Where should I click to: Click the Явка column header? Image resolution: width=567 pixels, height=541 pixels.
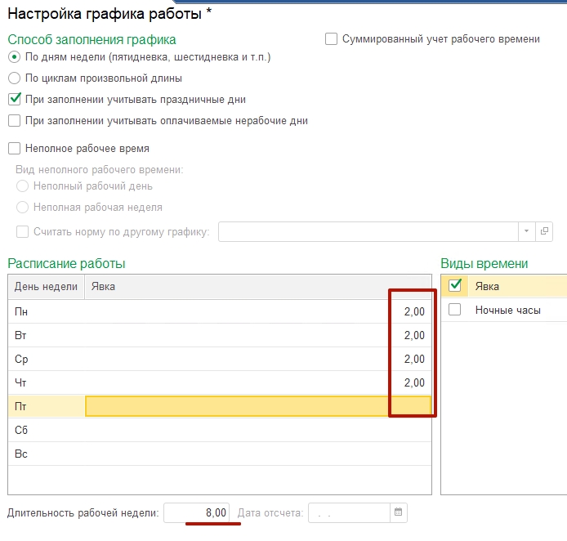[x=258, y=286]
